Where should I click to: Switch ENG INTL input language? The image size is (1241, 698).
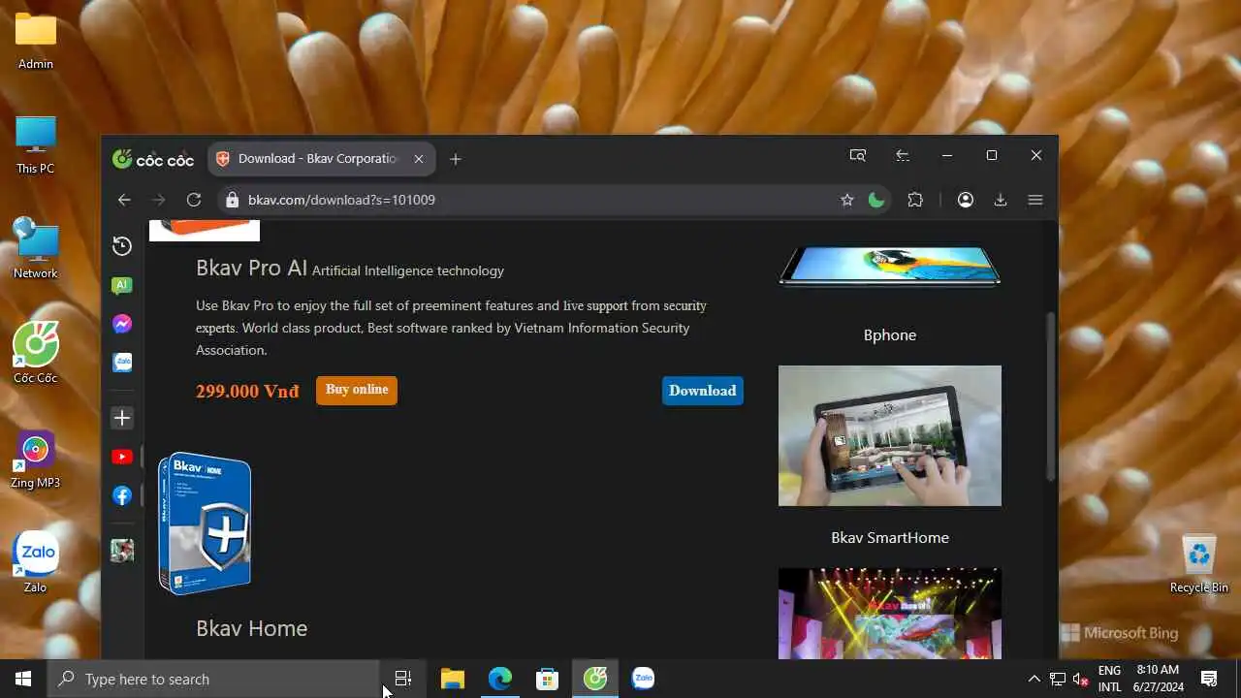pos(1110,679)
